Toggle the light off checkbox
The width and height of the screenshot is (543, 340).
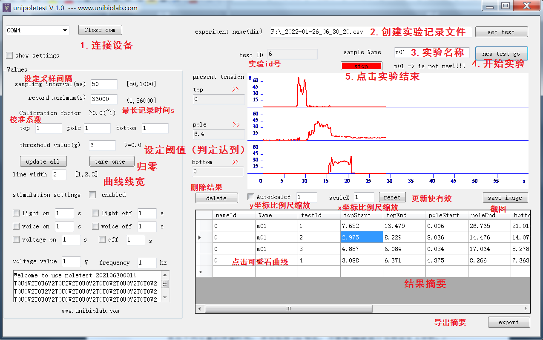click(95, 213)
